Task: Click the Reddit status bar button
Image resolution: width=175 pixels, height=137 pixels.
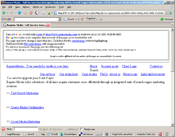Action: (x=53, y=134)
